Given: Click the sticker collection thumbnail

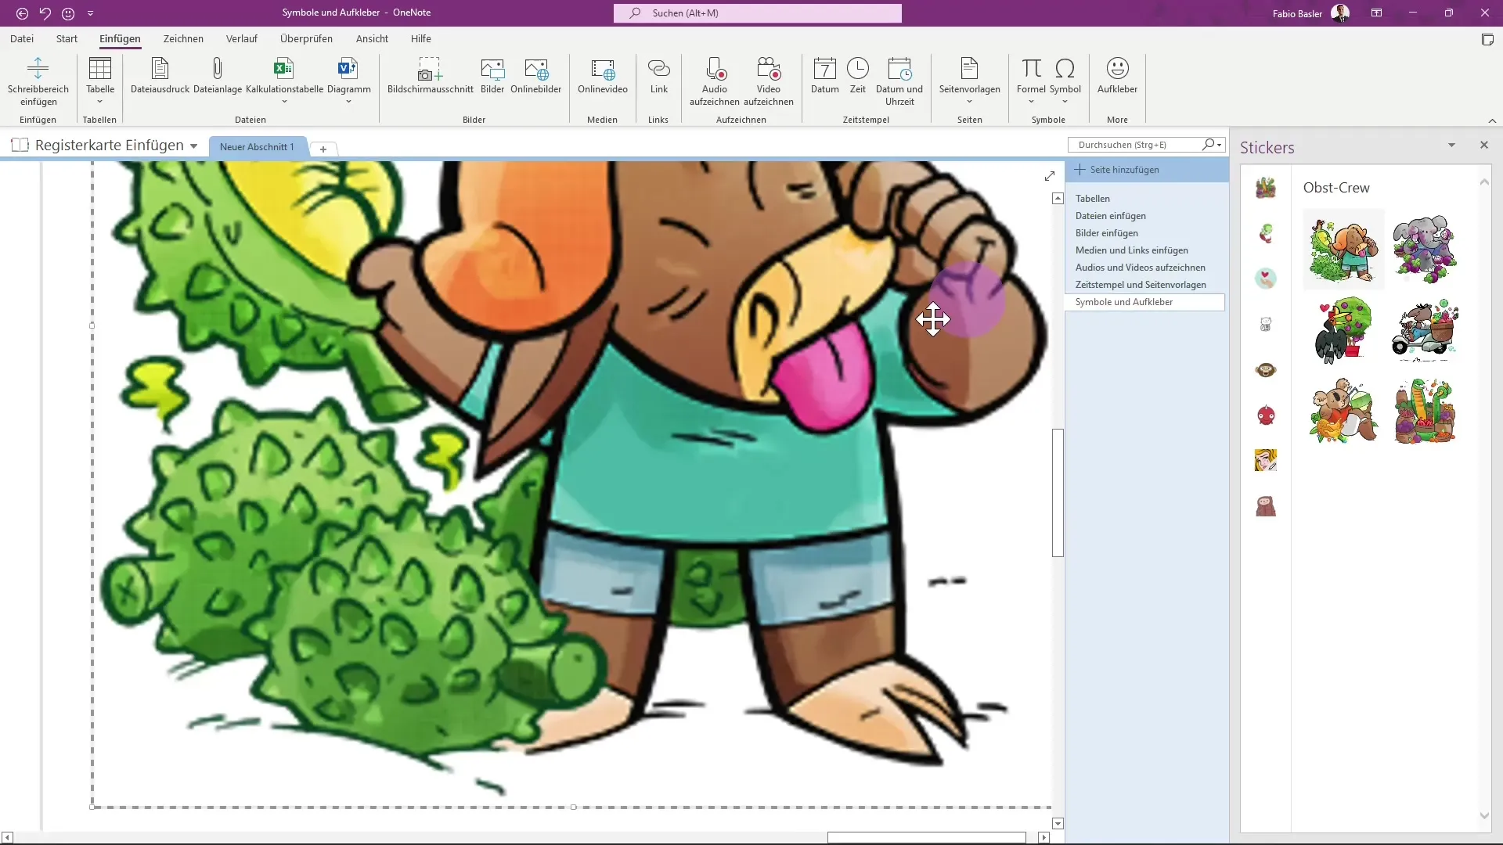Looking at the screenshot, I should tap(1266, 188).
